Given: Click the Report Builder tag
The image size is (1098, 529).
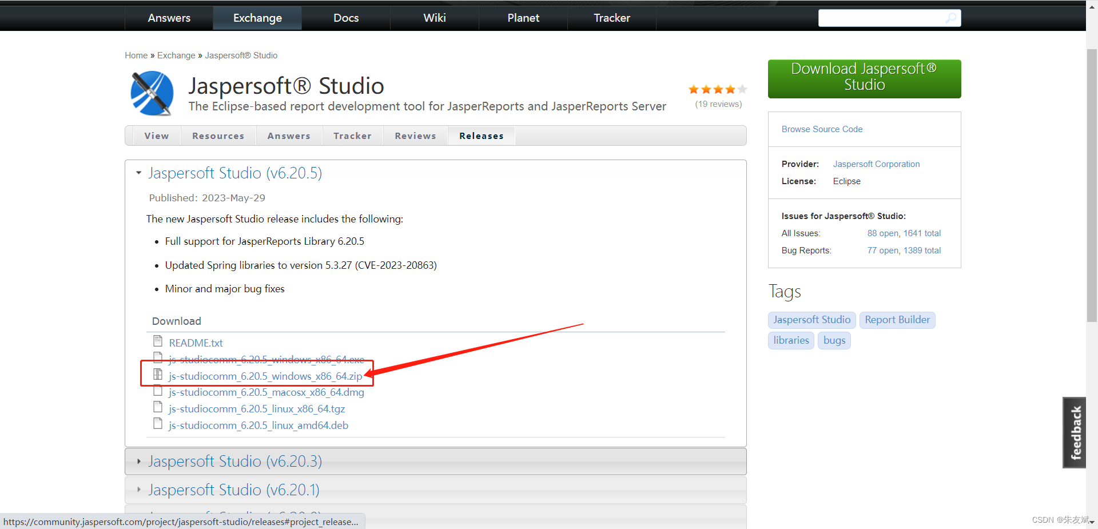Looking at the screenshot, I should (x=897, y=320).
